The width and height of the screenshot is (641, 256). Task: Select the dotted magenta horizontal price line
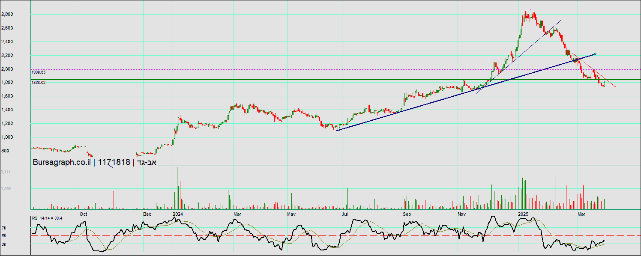257,69
